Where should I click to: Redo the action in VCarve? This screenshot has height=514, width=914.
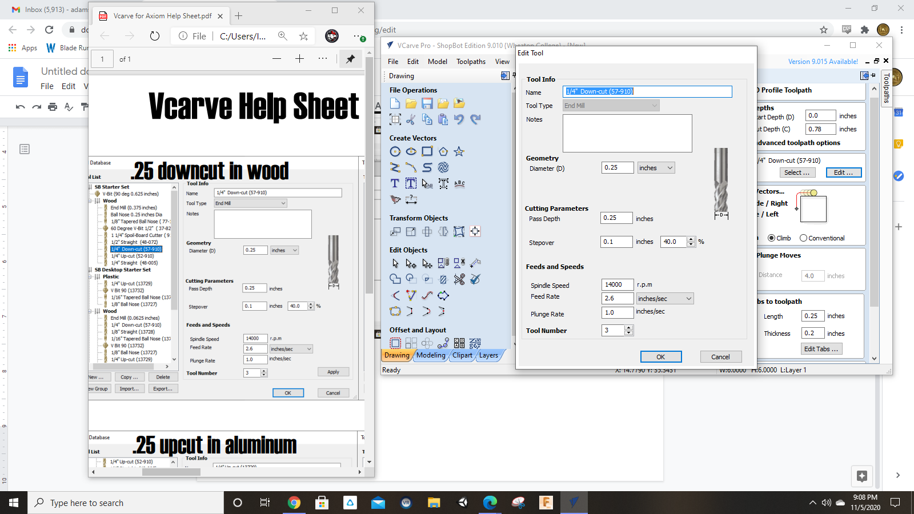pyautogui.click(x=475, y=119)
